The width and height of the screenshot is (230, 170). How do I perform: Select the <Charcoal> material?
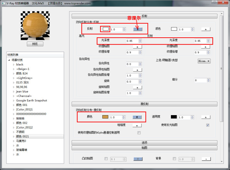[24, 96]
